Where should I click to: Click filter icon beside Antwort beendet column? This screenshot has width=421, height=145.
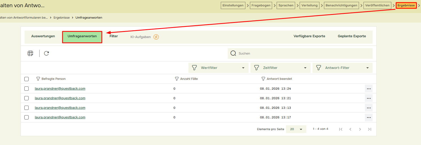click(x=263, y=79)
